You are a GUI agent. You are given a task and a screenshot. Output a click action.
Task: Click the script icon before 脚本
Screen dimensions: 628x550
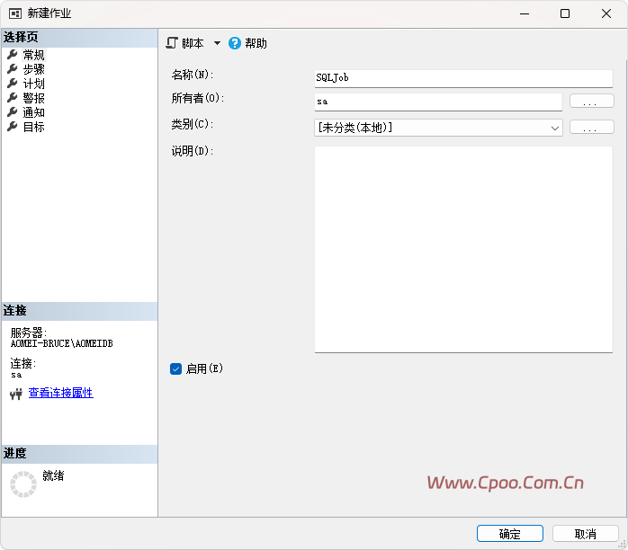172,43
